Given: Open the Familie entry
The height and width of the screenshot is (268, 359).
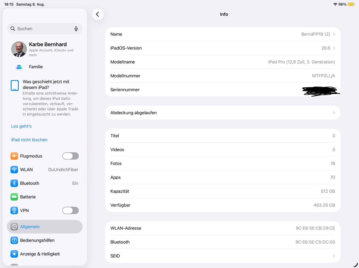Looking at the screenshot, I should coord(45,67).
